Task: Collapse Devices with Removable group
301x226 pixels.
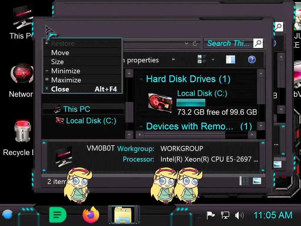Action: click(141, 127)
